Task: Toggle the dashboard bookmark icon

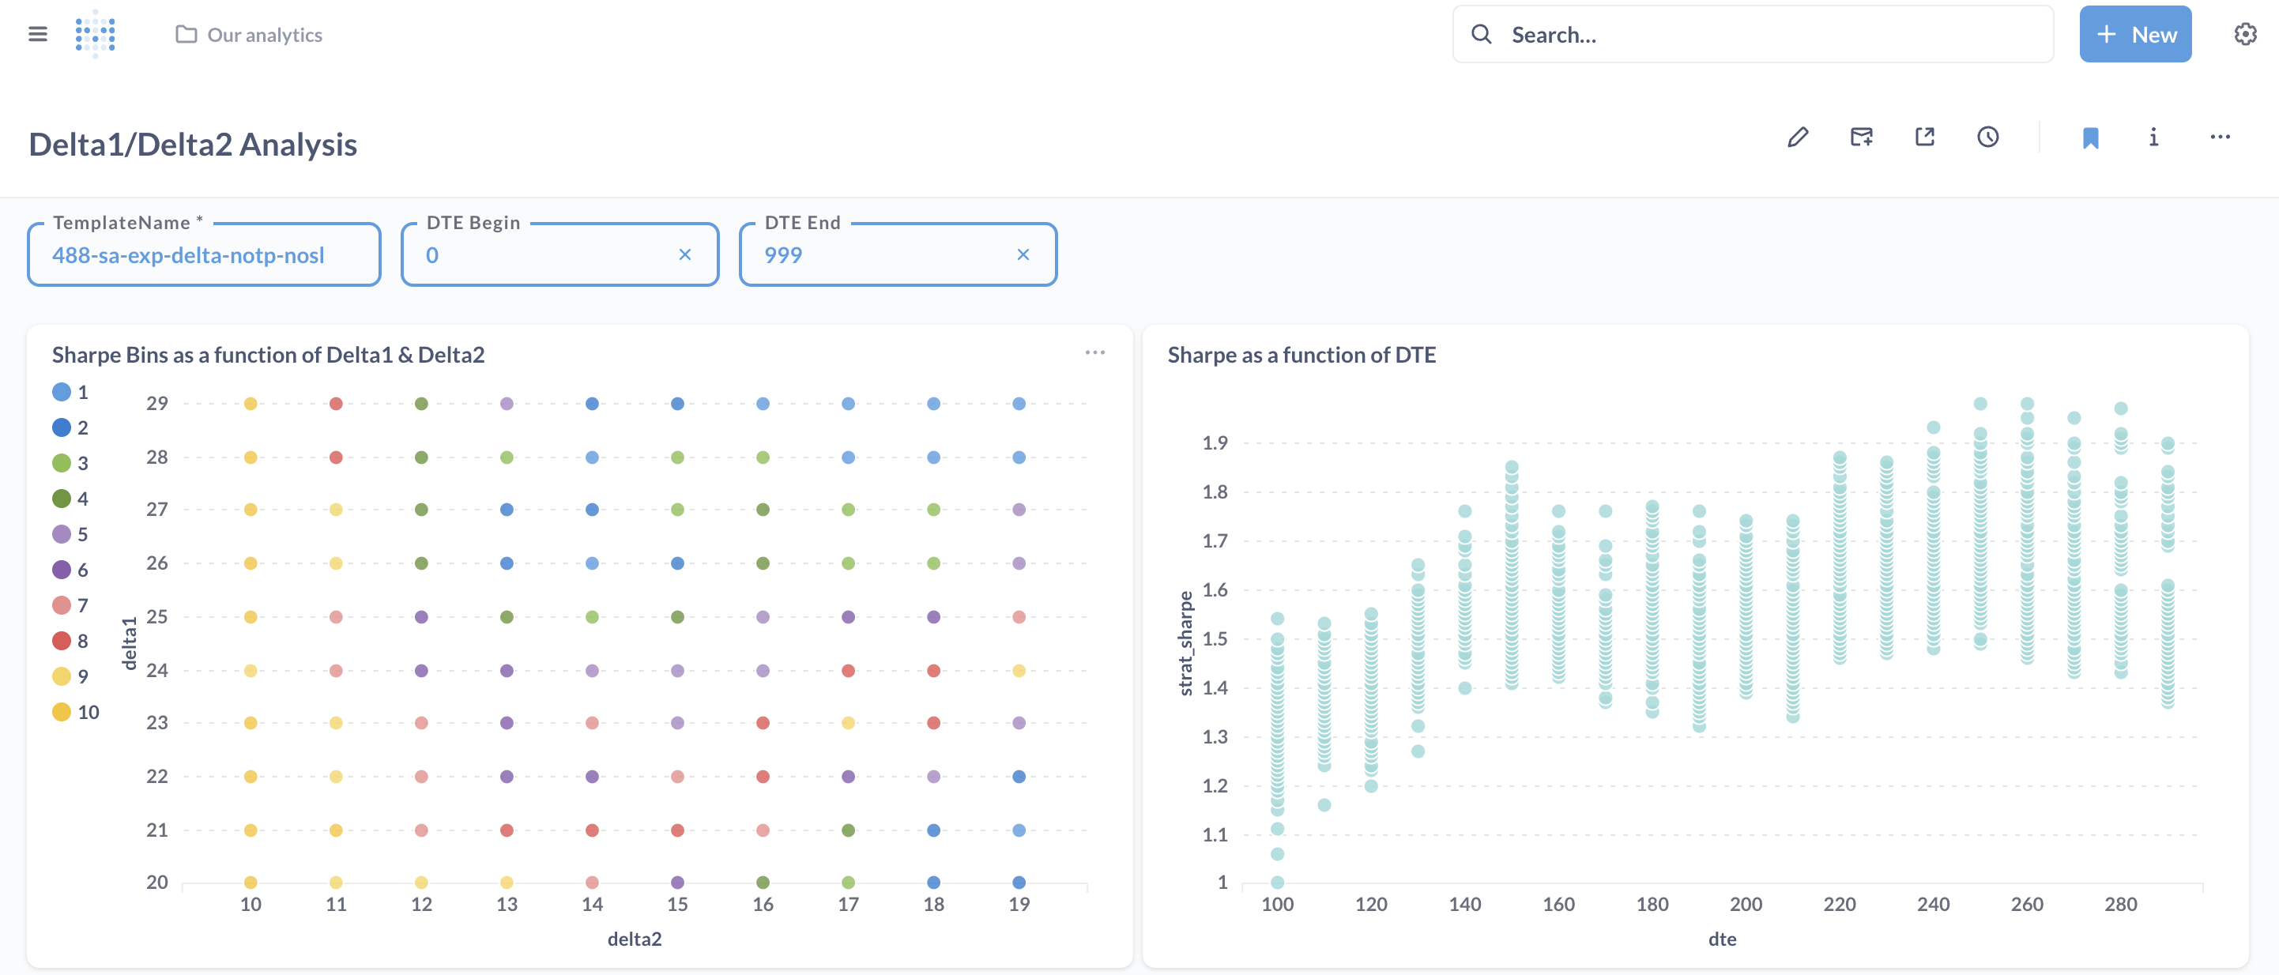Action: [x=2089, y=137]
